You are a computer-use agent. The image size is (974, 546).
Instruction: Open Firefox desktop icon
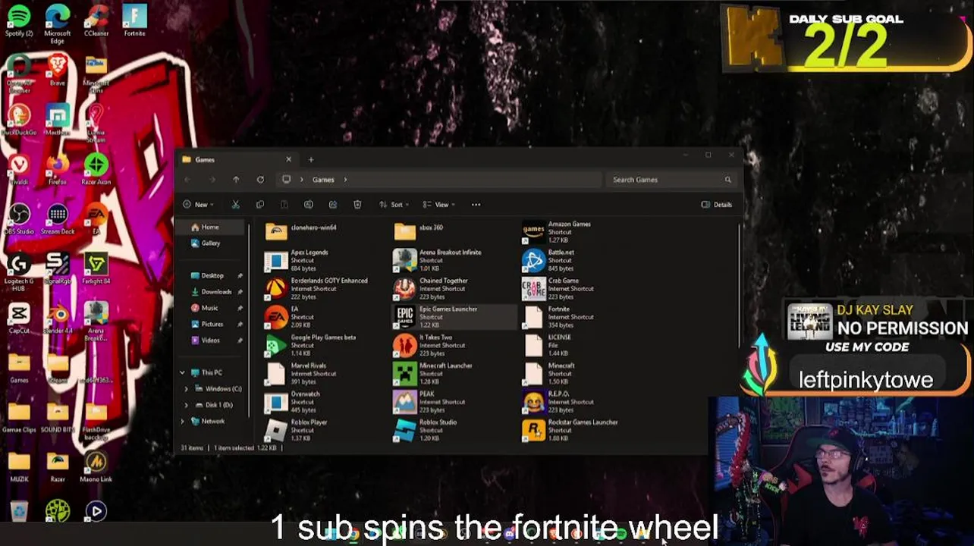58,169
